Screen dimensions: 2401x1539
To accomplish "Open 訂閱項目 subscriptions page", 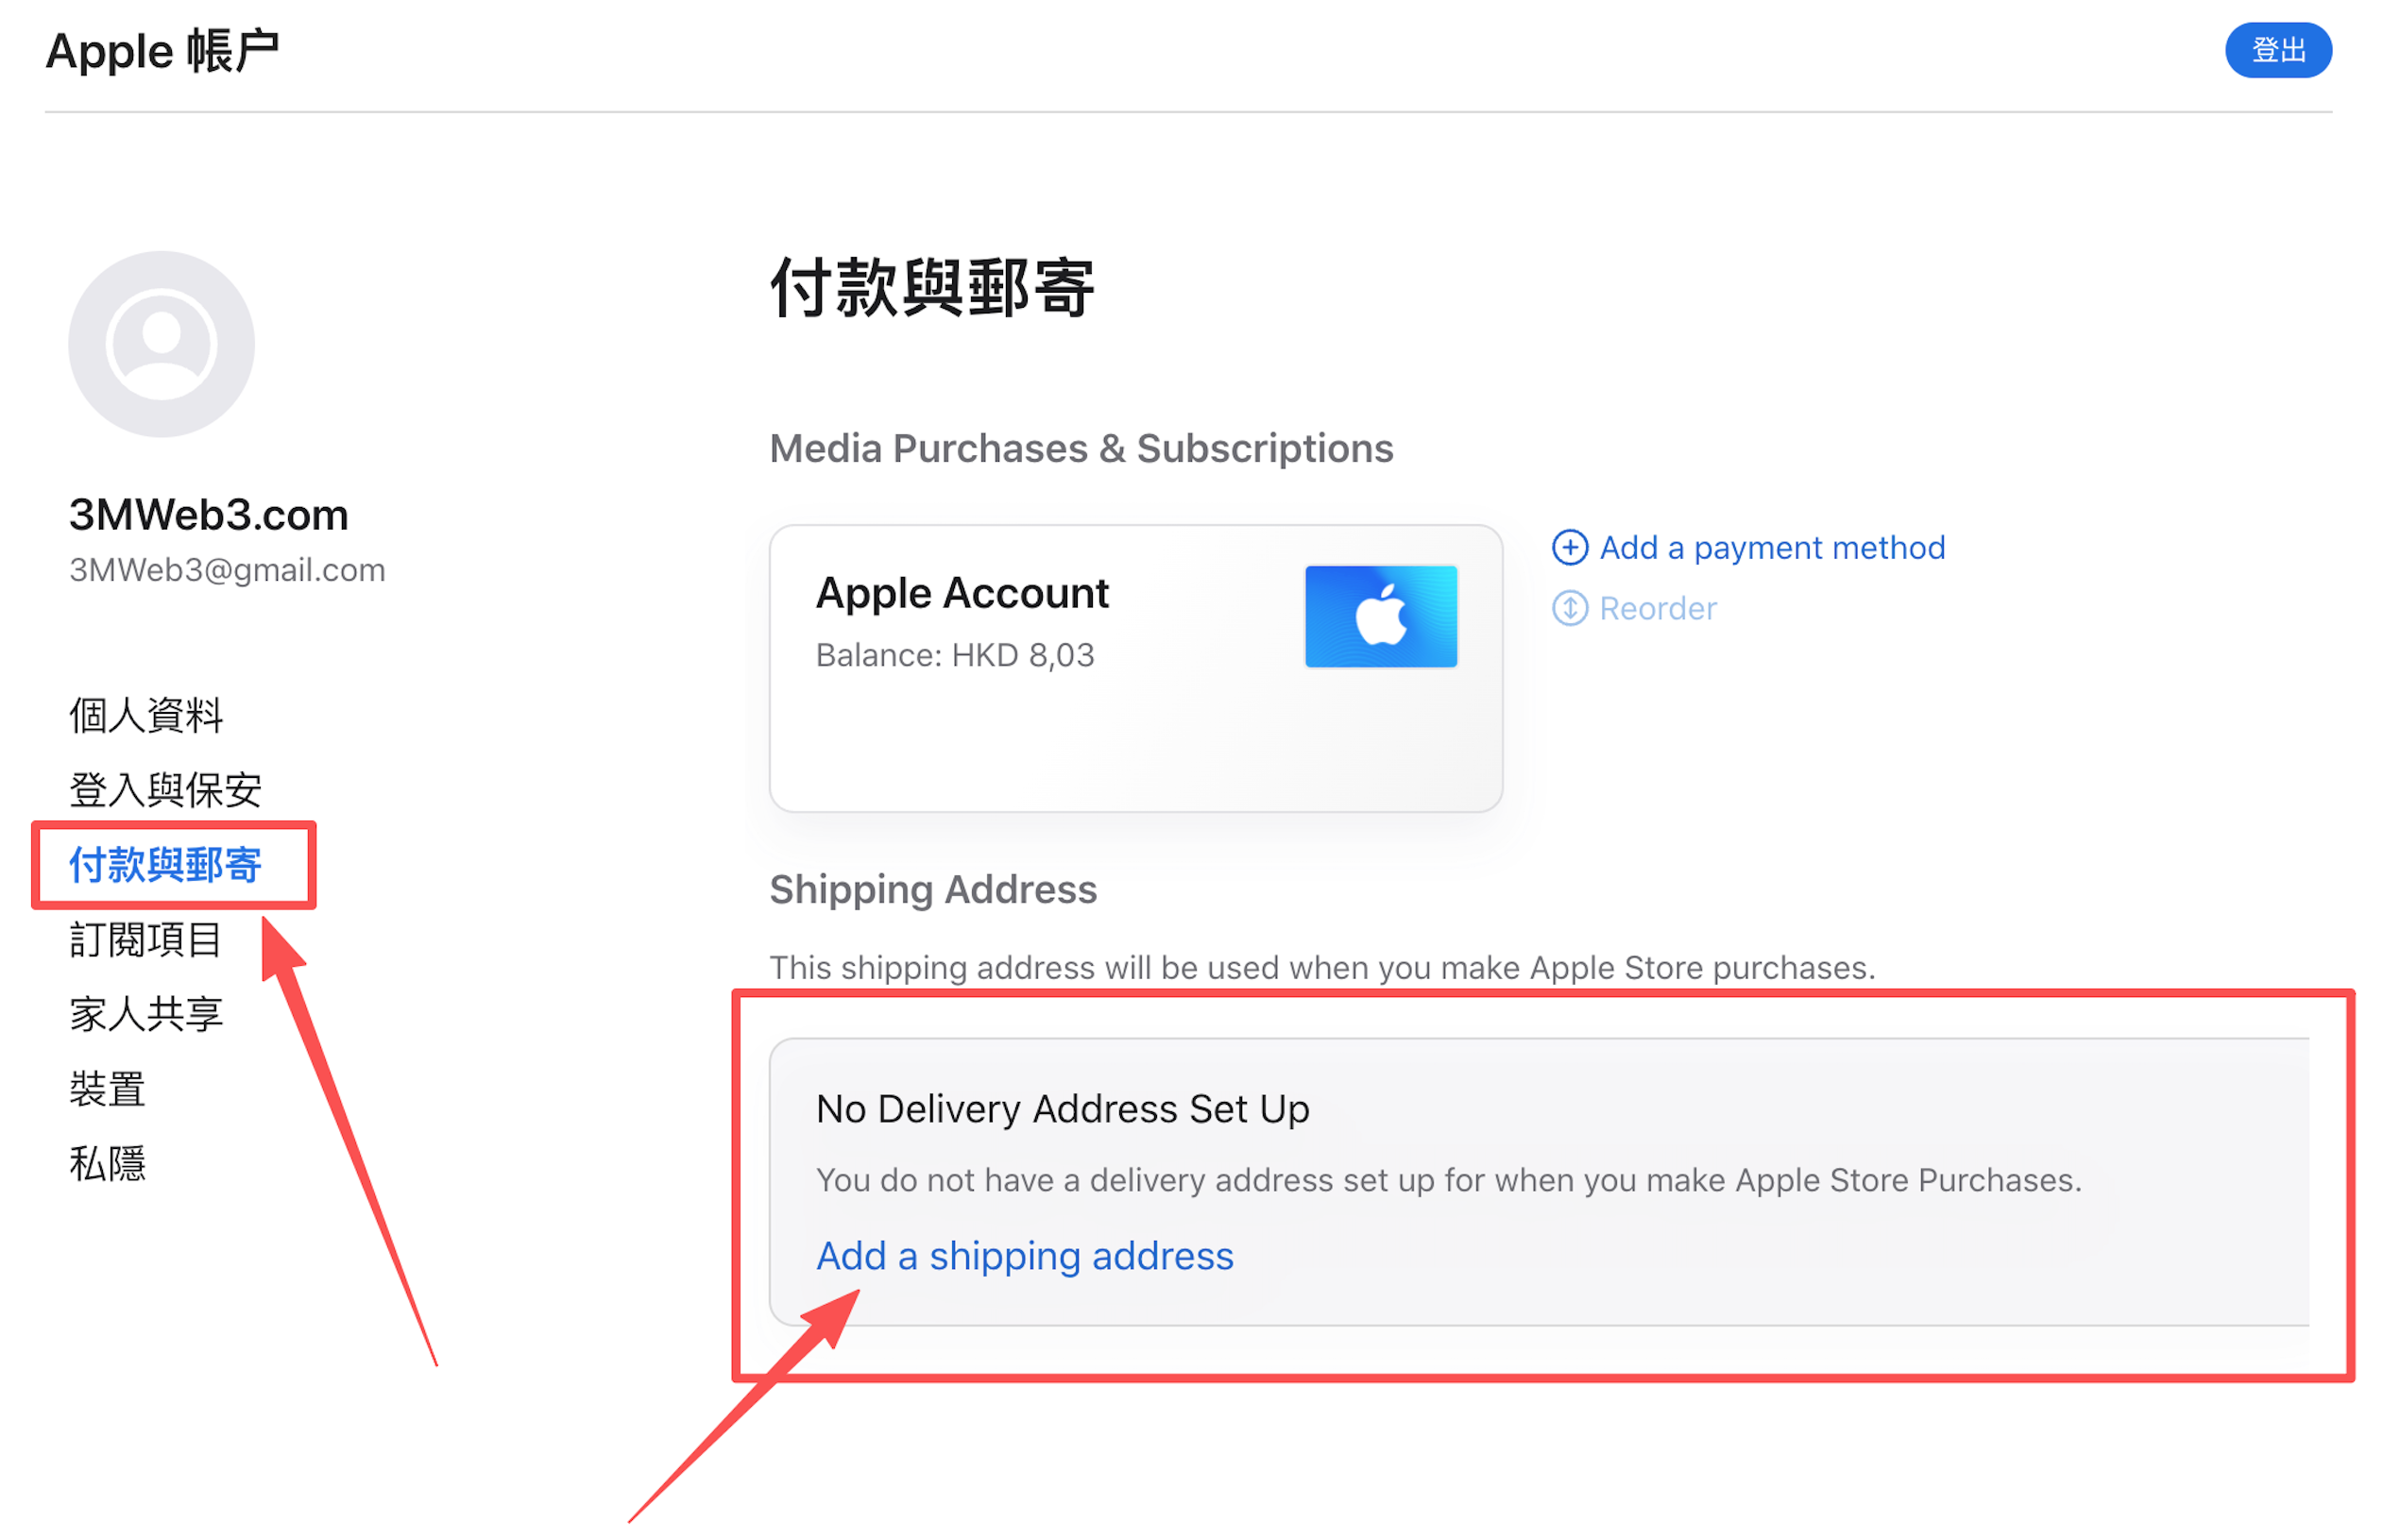I will 146,940.
